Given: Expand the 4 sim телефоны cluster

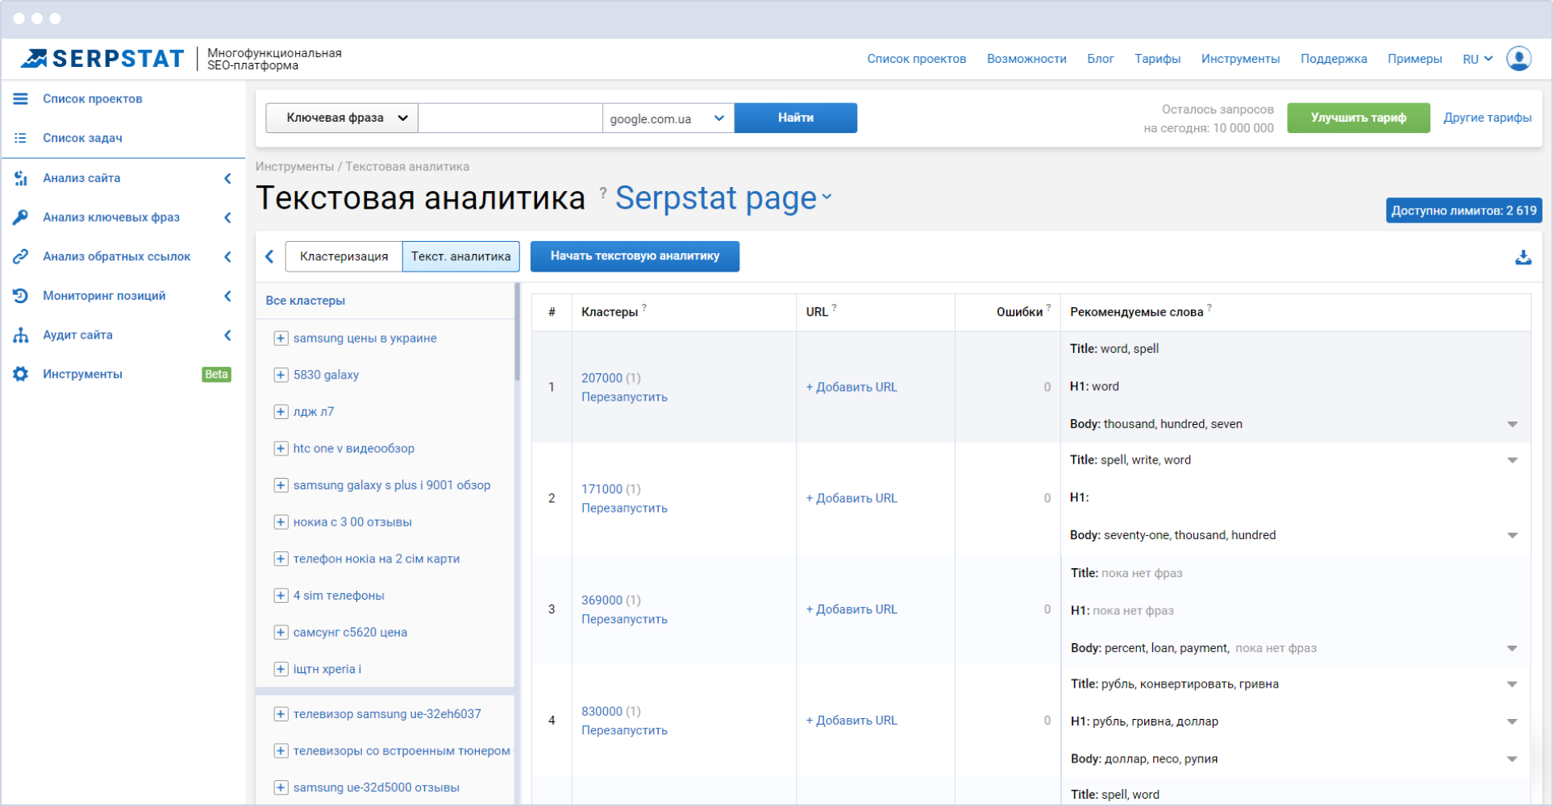Looking at the screenshot, I should click(x=281, y=596).
